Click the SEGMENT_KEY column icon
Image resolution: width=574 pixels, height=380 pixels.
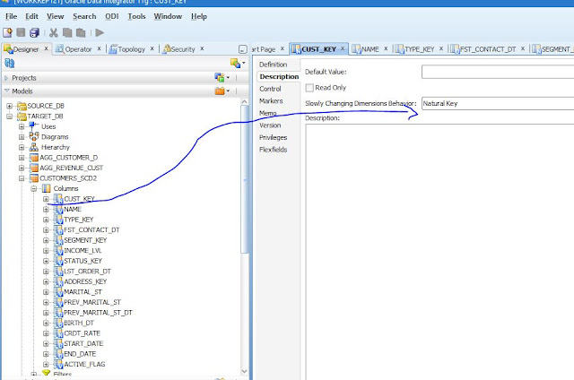coord(58,240)
